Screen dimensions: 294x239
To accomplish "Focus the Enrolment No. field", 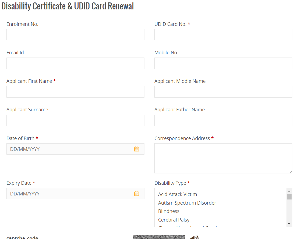I will click(x=75, y=35).
